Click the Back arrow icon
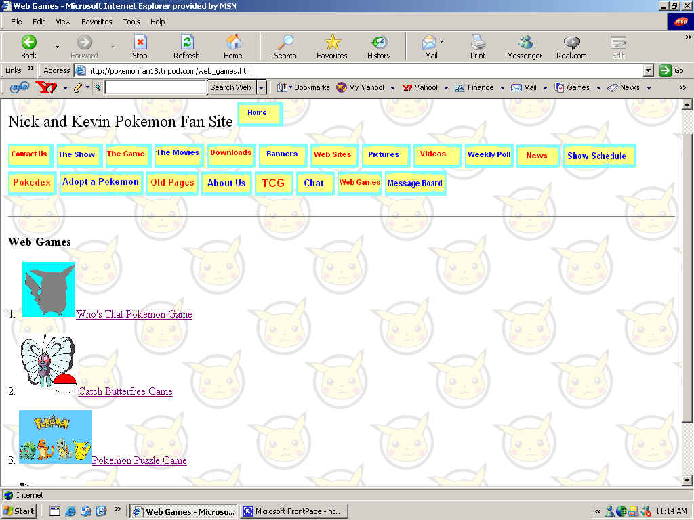Screen dimensions: 694x520 pyautogui.click(x=28, y=43)
